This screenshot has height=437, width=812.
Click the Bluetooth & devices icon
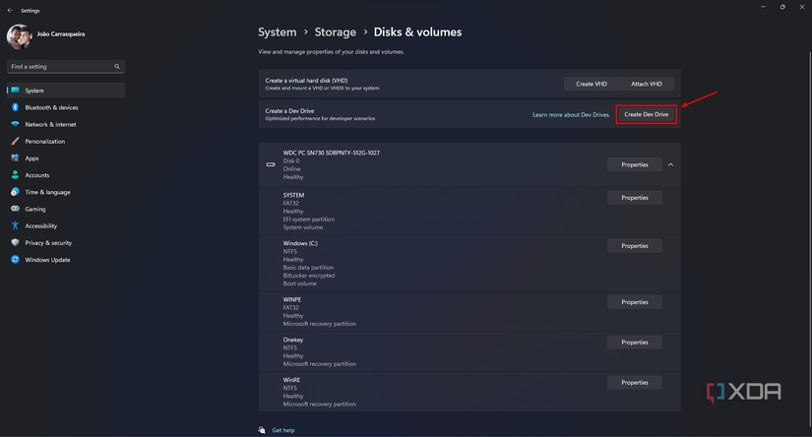click(15, 107)
